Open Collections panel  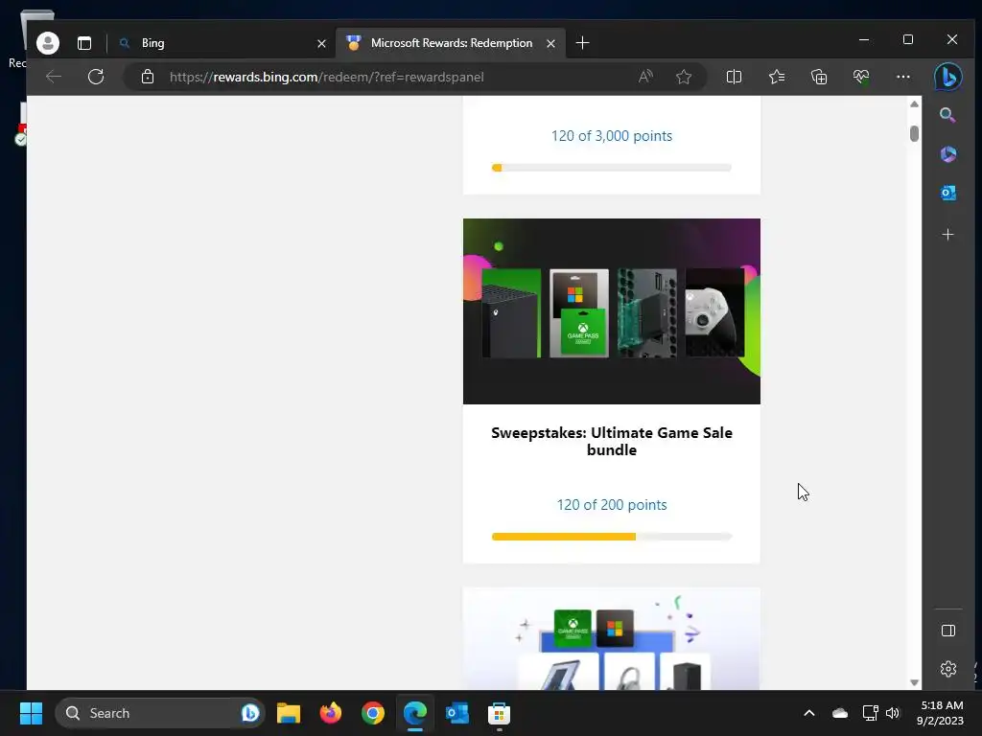[819, 77]
